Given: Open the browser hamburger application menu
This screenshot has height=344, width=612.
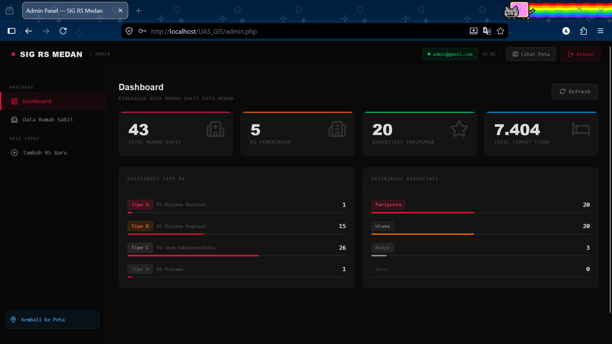Looking at the screenshot, I should (x=601, y=31).
